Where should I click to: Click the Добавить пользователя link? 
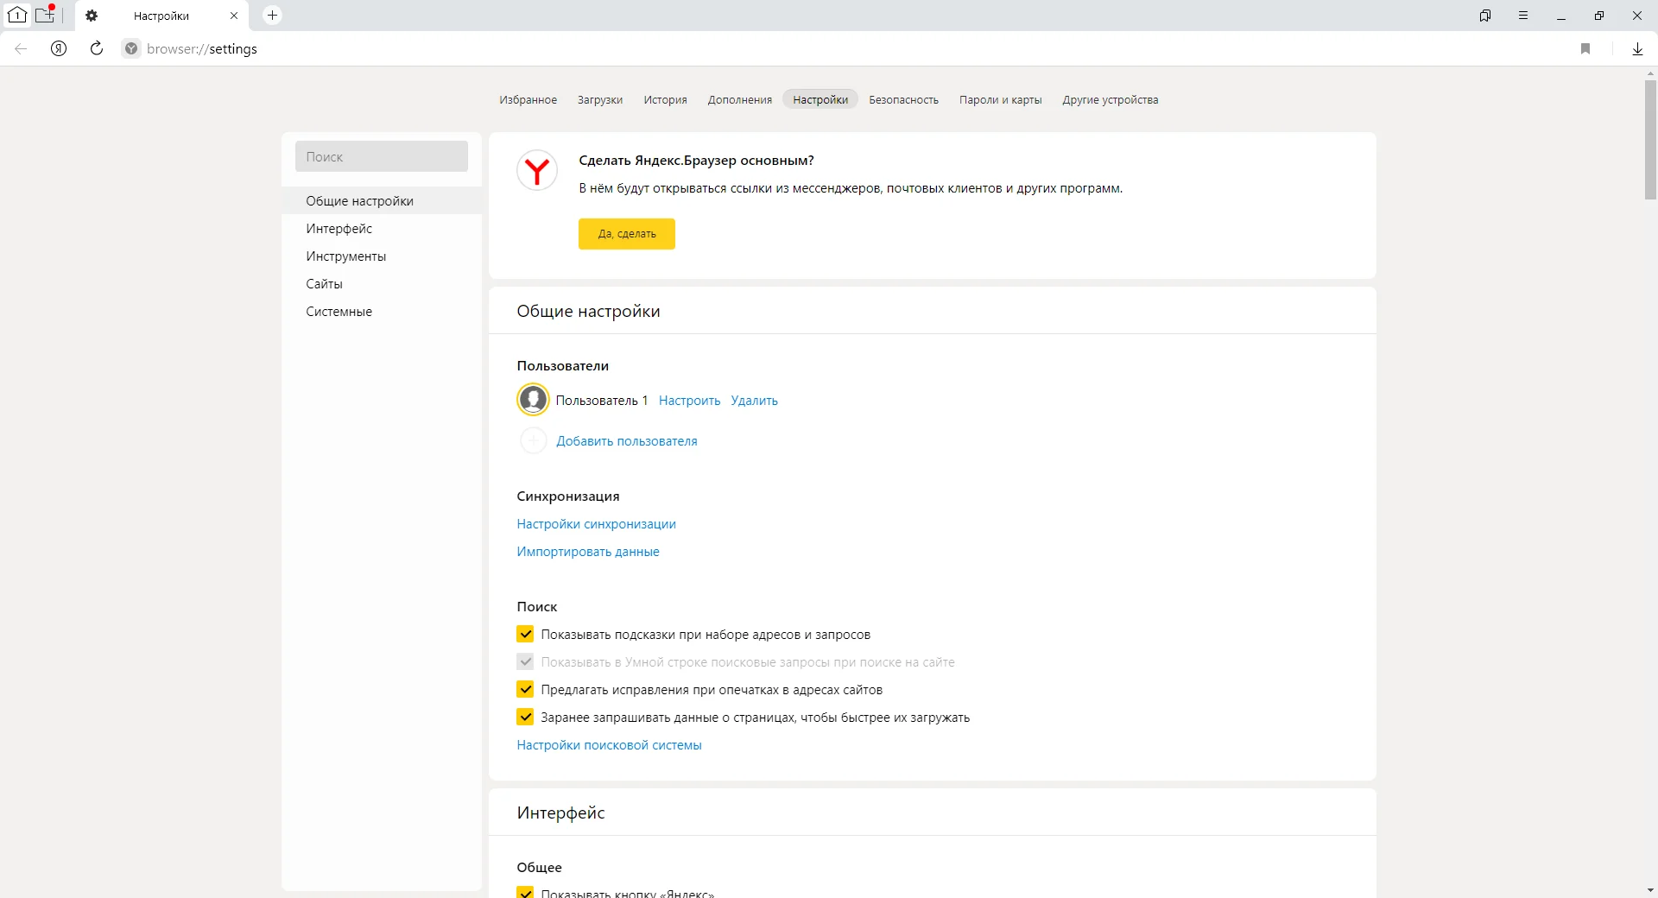pos(626,441)
